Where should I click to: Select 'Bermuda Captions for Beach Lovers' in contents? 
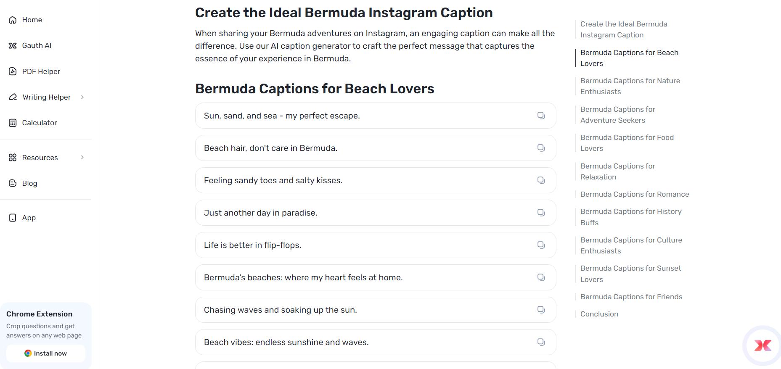(x=629, y=58)
